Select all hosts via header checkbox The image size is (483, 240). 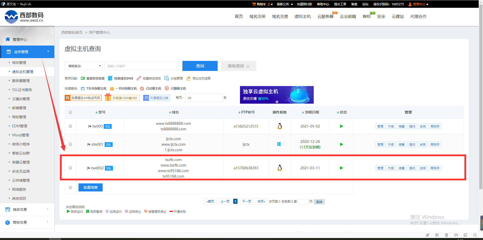[70, 112]
